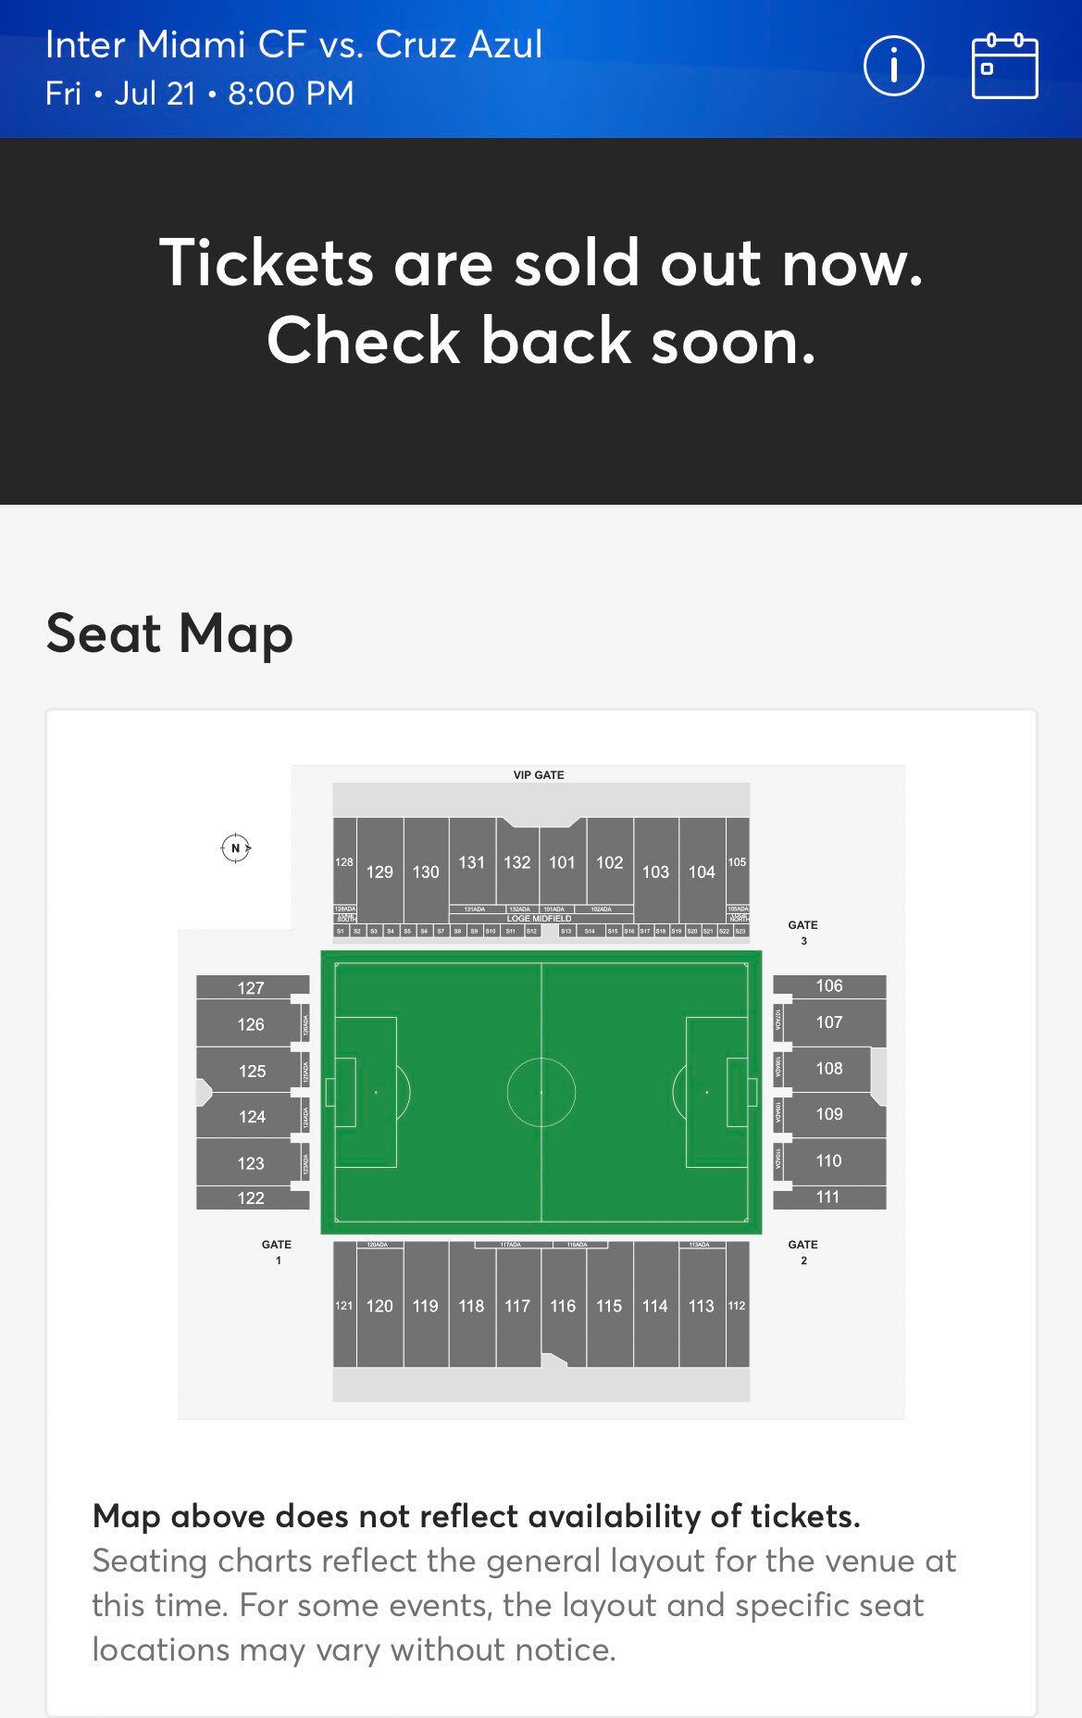Tap section 115 in the south stand
Viewport: 1082px width, 1718px height.
609,1306
